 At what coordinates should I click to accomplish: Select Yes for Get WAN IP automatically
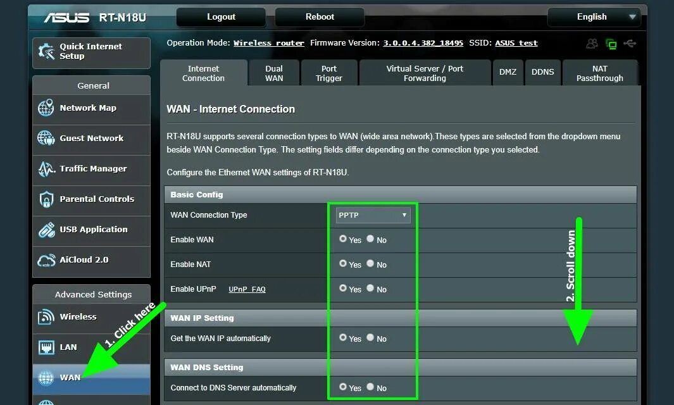(x=342, y=337)
